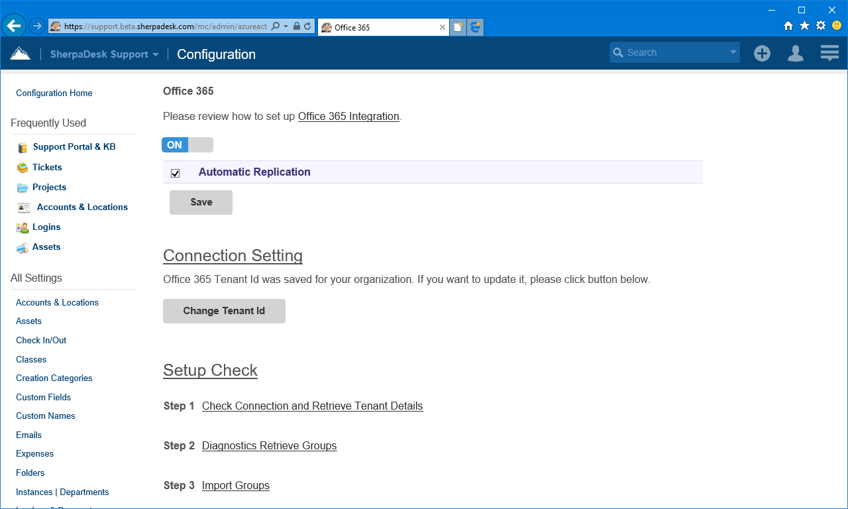The height and width of the screenshot is (509, 848).
Task: Click the search magnifier icon
Action: tap(618, 52)
